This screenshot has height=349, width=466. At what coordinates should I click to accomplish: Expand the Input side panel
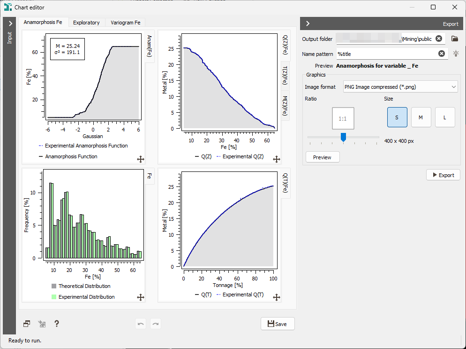[10, 23]
